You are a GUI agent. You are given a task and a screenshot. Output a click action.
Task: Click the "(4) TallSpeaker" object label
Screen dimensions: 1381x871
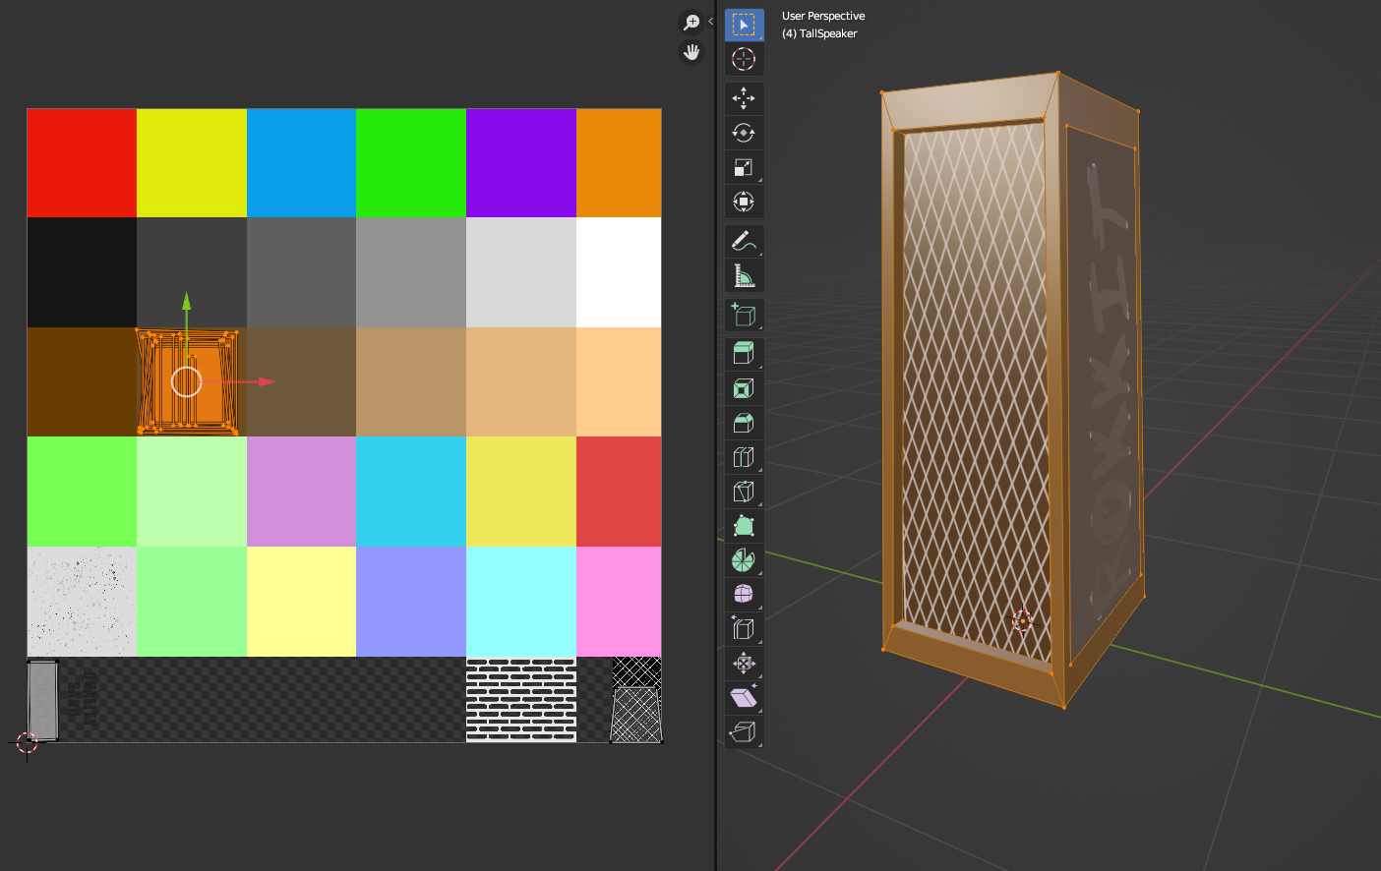click(819, 33)
